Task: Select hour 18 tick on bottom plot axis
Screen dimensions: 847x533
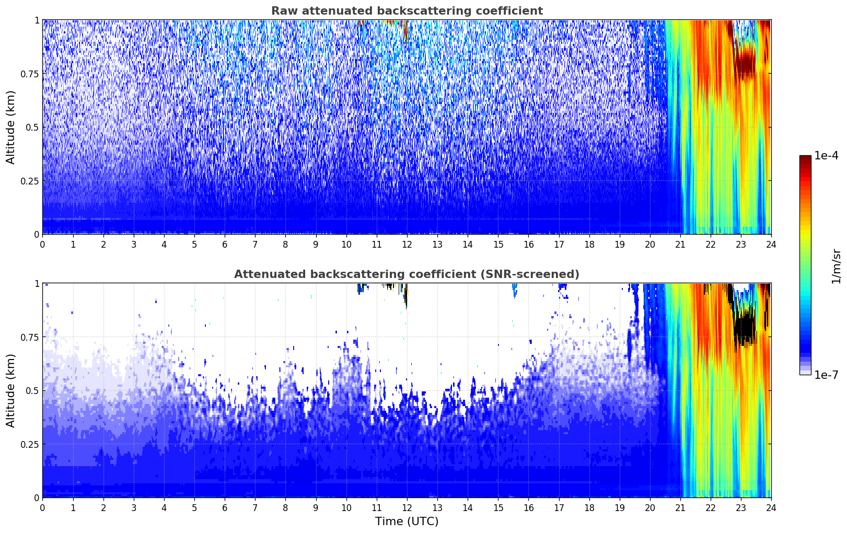Action: (589, 507)
